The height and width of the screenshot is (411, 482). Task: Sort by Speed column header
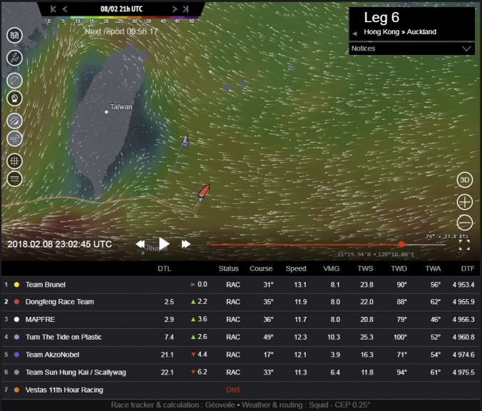[x=296, y=268]
